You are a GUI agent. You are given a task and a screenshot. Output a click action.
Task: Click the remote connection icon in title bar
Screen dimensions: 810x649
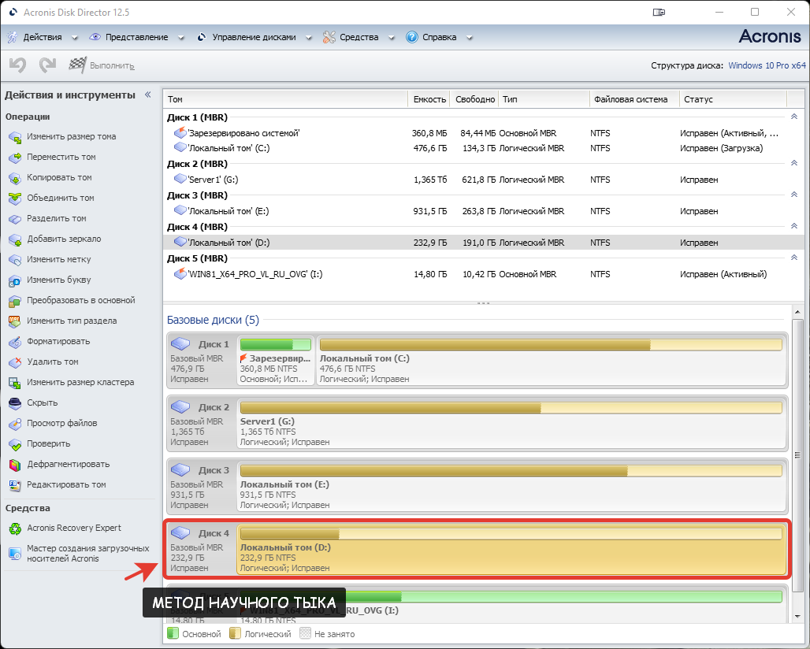[x=659, y=12]
